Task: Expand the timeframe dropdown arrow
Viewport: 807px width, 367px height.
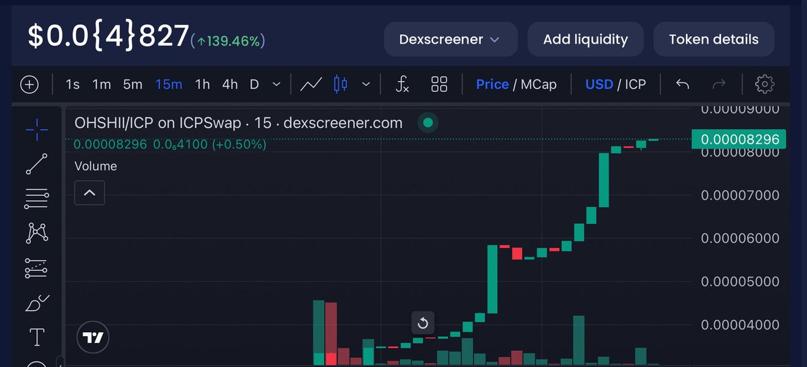Action: point(276,85)
